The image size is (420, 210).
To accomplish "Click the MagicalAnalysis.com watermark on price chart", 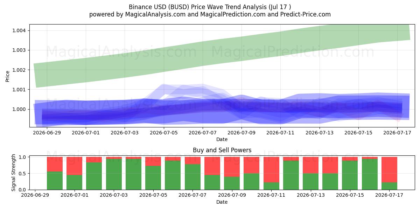I will (x=121, y=52).
